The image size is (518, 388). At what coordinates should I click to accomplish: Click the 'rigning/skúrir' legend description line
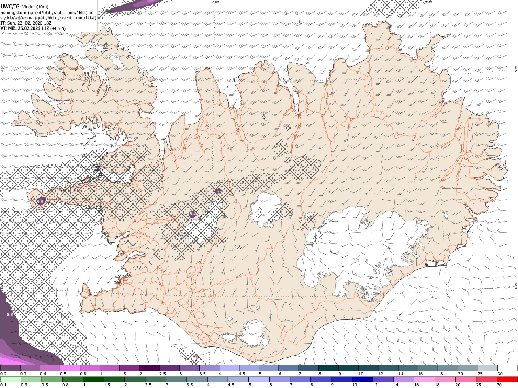point(47,13)
